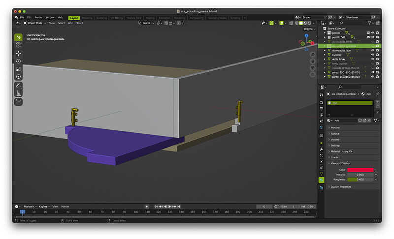Switch to the Scripting workspace tab

click(235, 18)
